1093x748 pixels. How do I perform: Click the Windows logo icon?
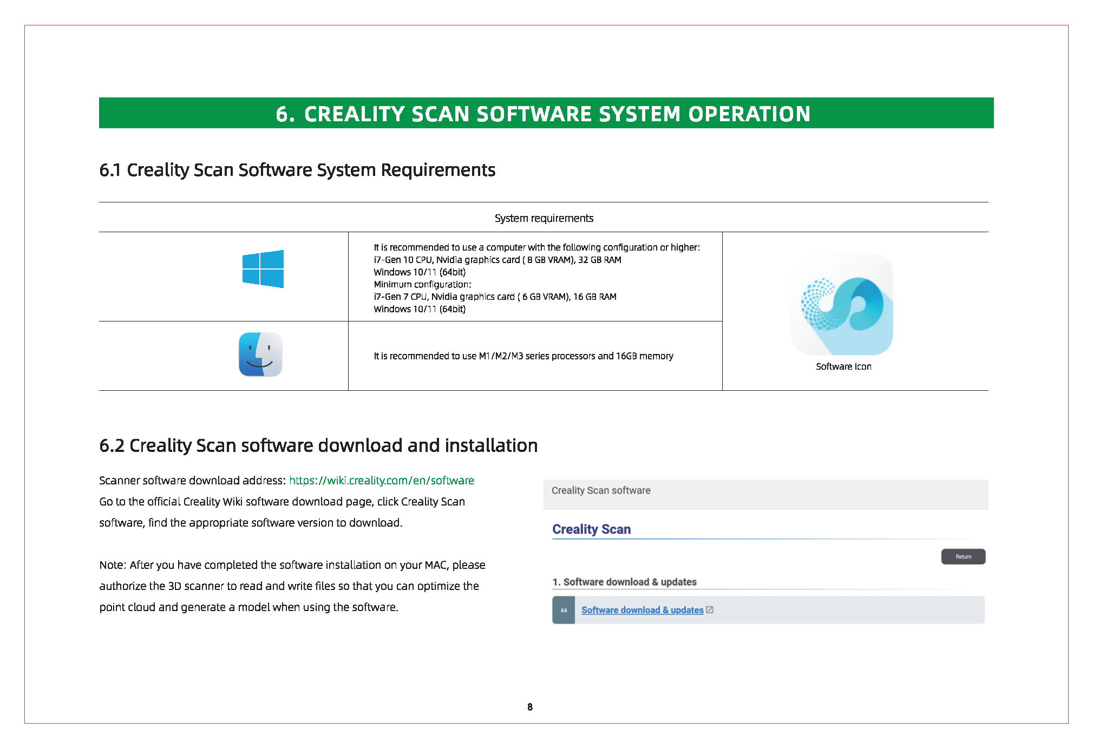(x=263, y=268)
